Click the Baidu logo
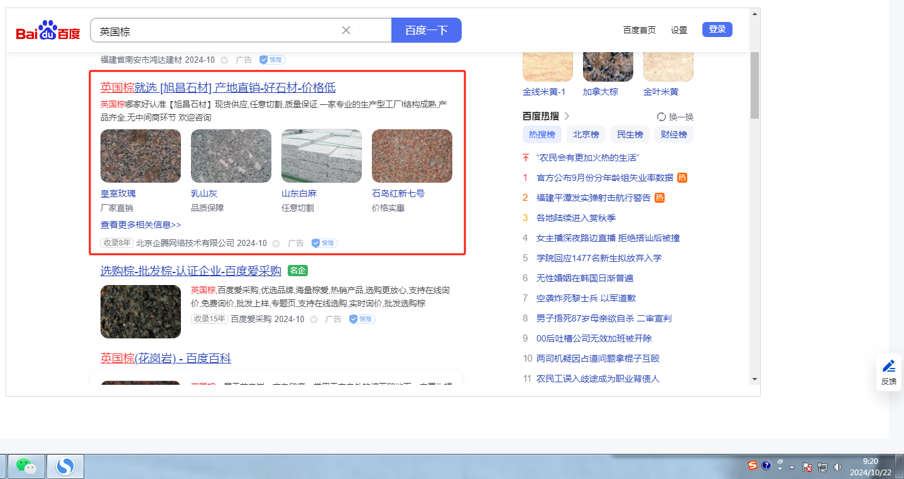The width and height of the screenshot is (904, 479). point(48,30)
